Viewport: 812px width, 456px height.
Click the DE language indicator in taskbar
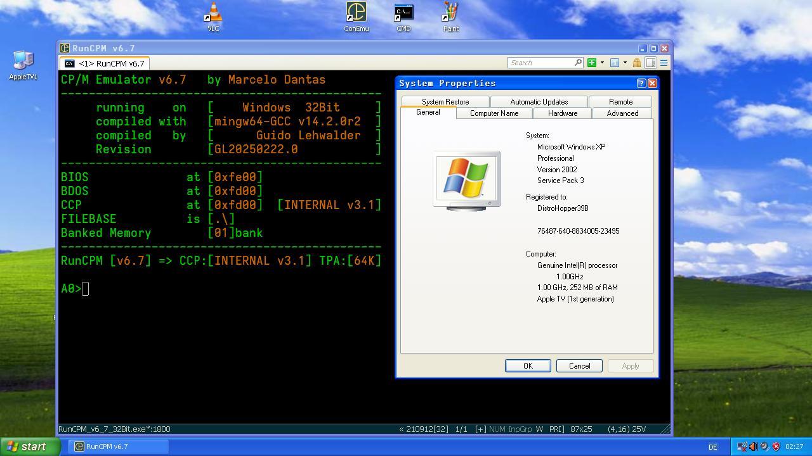click(712, 446)
